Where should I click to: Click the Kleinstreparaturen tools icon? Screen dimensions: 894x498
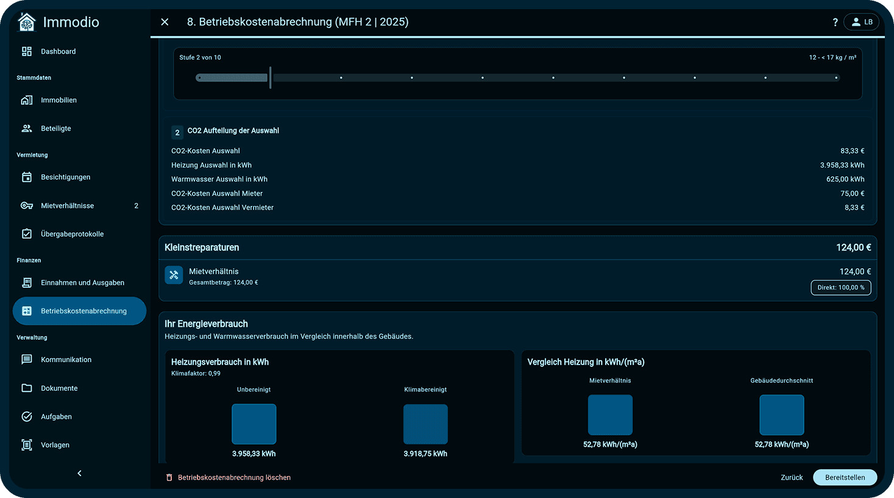pyautogui.click(x=174, y=275)
